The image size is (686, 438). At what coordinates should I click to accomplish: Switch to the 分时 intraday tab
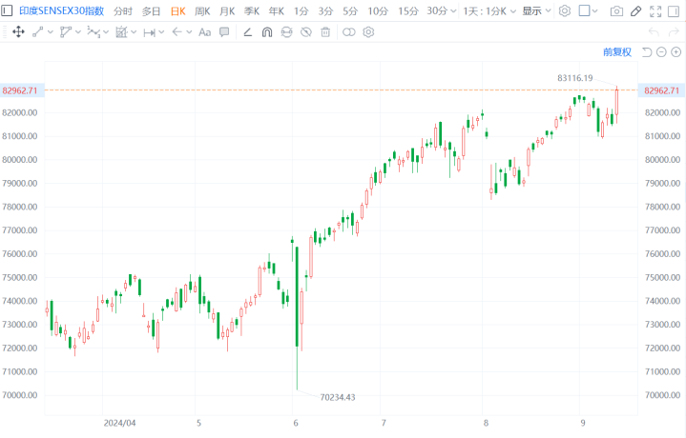(123, 11)
